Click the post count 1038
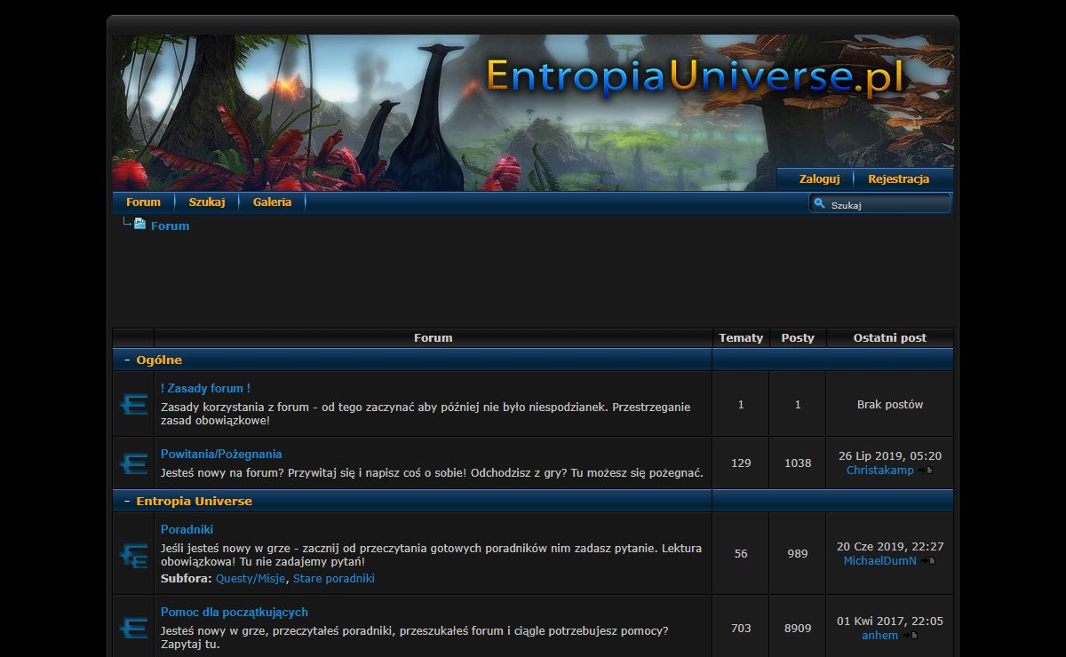Image resolution: width=1066 pixels, height=657 pixels. point(798,463)
